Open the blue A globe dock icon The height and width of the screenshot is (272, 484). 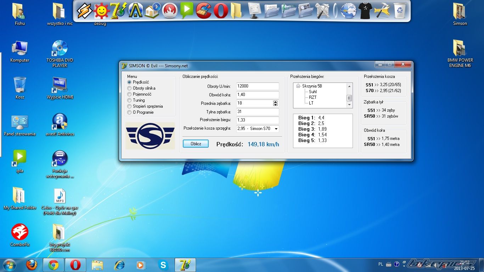pyautogui.click(x=135, y=11)
